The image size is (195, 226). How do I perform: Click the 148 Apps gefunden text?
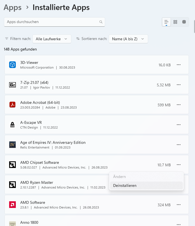click(x=20, y=49)
